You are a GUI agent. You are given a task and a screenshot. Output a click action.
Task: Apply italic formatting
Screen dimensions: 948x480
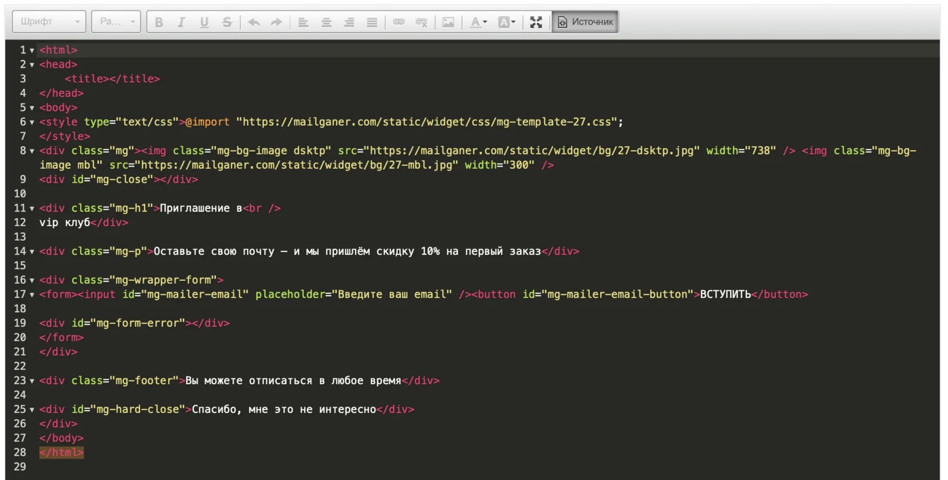click(x=181, y=22)
